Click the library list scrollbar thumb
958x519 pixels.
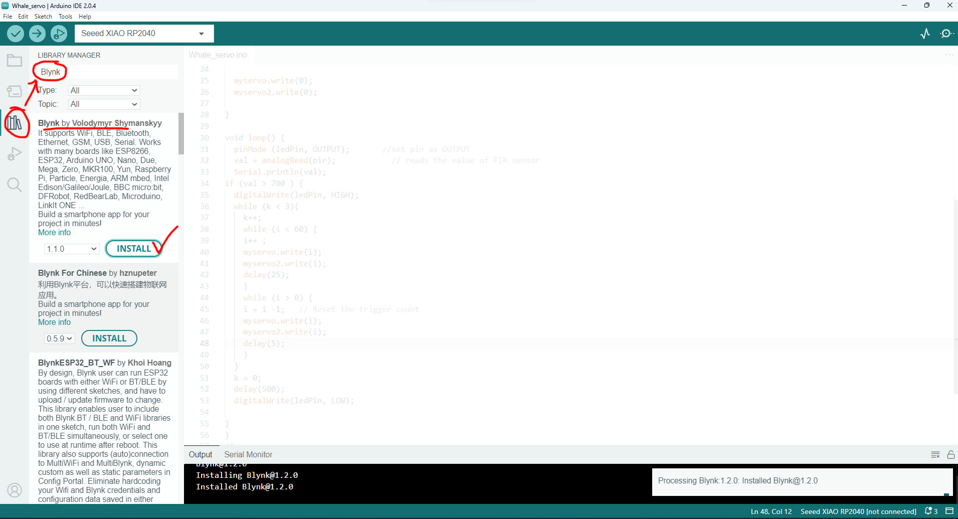(181, 134)
